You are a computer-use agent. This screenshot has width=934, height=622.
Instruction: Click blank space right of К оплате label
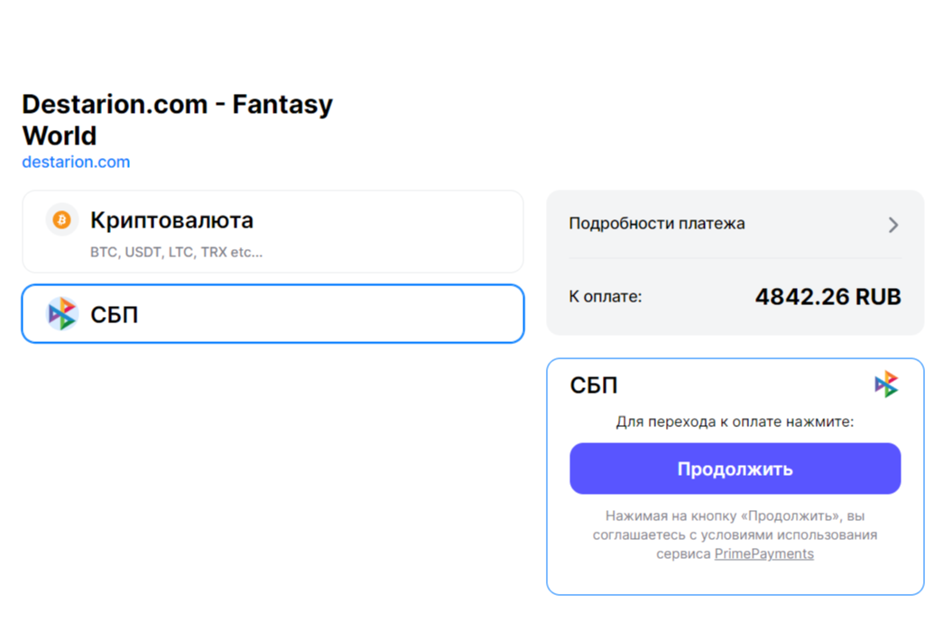[695, 296]
